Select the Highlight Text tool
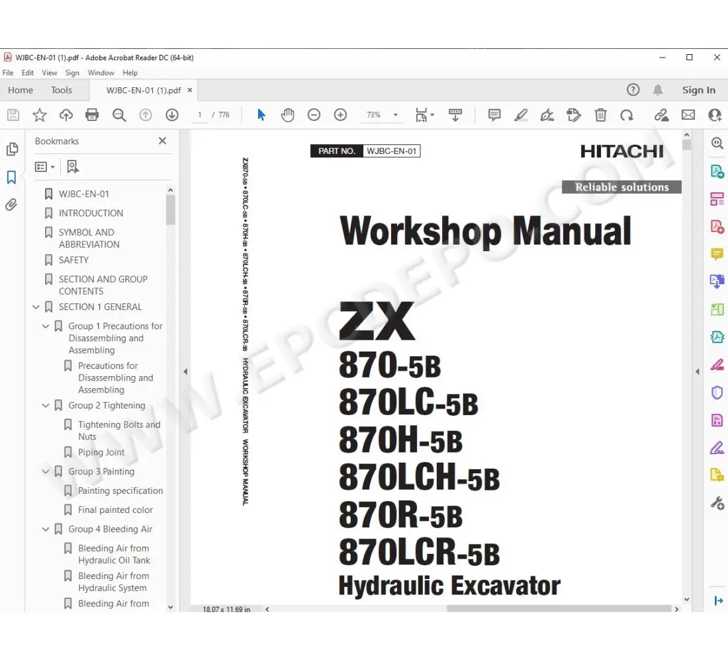The width and height of the screenshot is (728, 661). 520,114
